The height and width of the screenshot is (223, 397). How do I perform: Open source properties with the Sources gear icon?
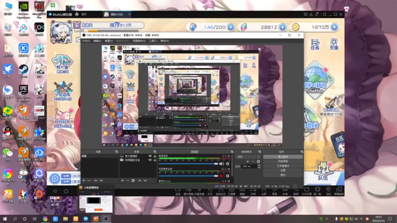coord(133,180)
